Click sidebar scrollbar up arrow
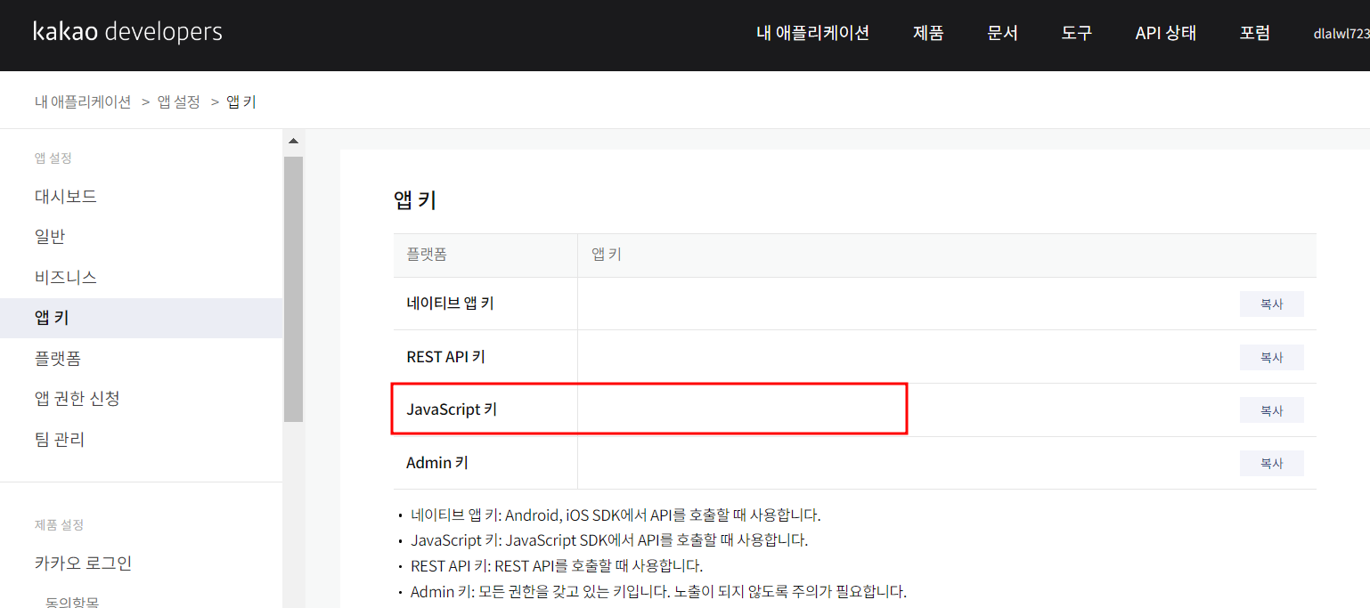Viewport: 1370px width, 608px height. [x=293, y=141]
